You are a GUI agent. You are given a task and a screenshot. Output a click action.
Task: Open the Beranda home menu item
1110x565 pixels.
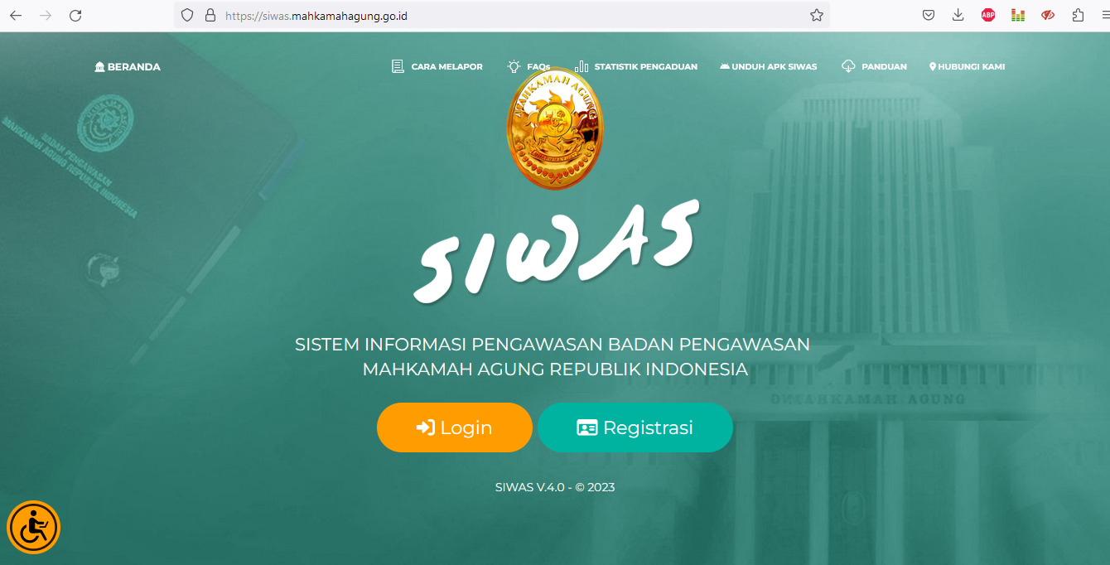click(x=128, y=66)
